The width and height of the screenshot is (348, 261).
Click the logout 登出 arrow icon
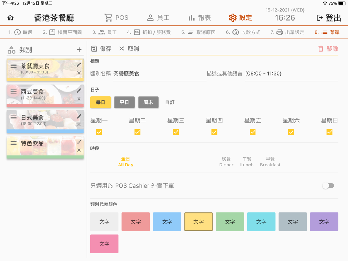coord(319,17)
